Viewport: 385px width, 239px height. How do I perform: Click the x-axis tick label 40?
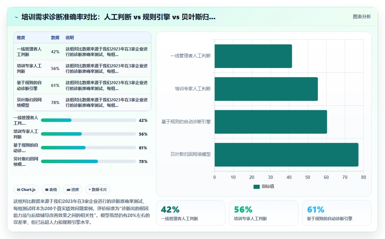(289, 177)
